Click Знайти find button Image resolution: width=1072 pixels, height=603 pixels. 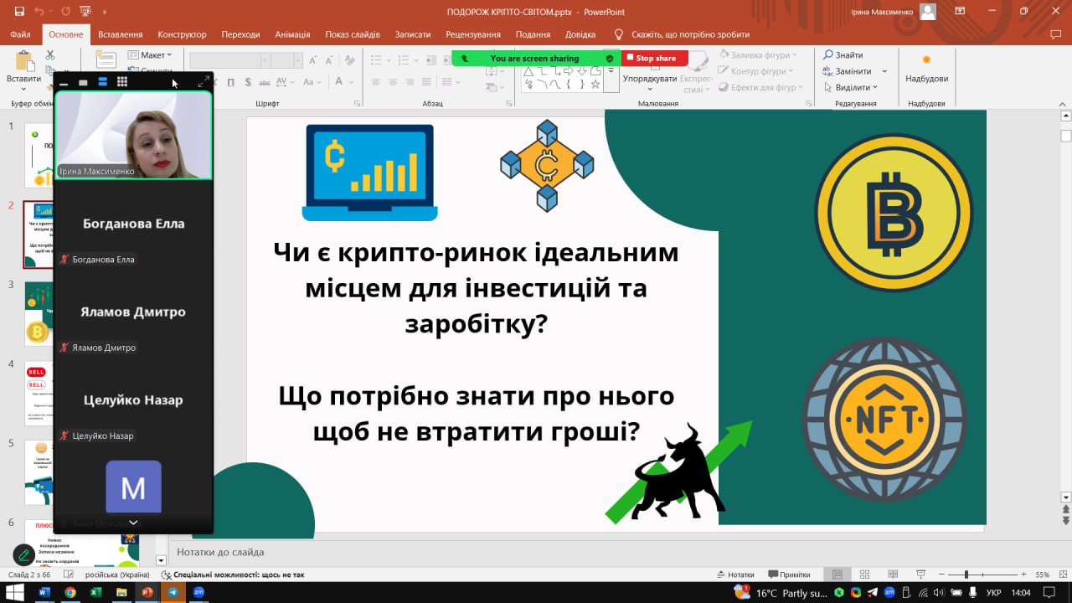843,55
